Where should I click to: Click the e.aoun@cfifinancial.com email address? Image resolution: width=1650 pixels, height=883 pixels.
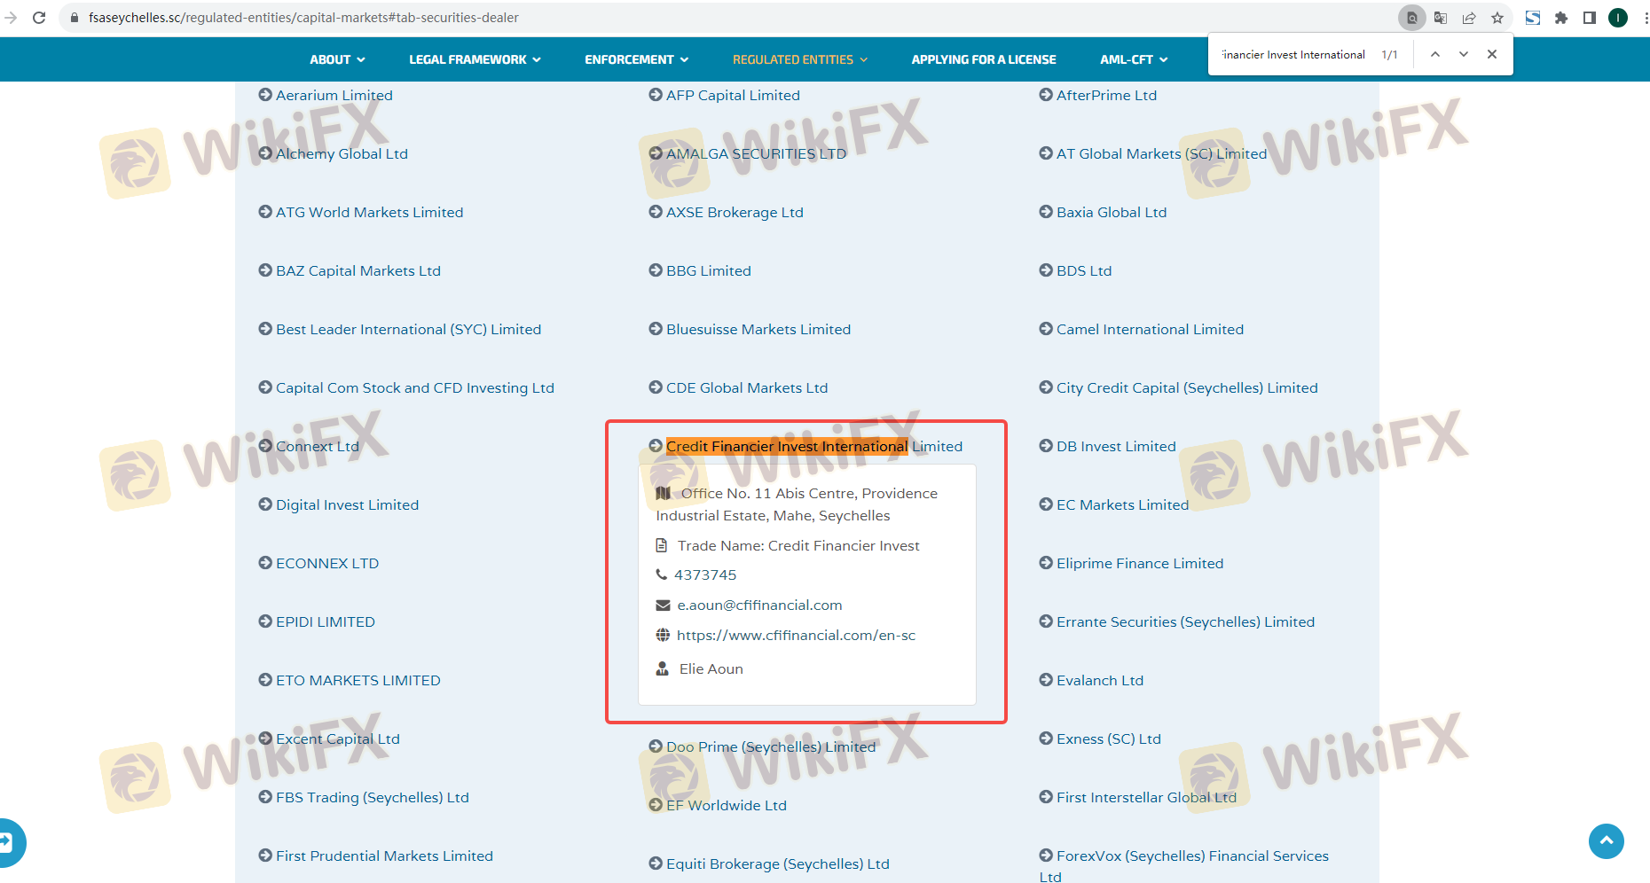[x=759, y=605]
